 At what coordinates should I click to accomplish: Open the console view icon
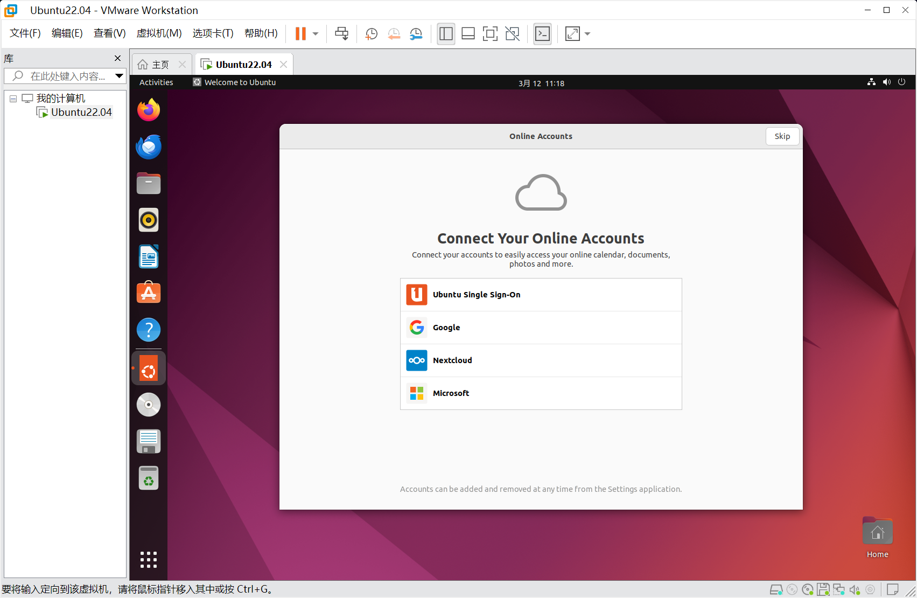pos(542,34)
